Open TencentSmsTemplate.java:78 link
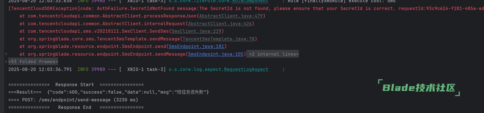Viewport: 484px width, 113px height. pyautogui.click(x=219, y=39)
